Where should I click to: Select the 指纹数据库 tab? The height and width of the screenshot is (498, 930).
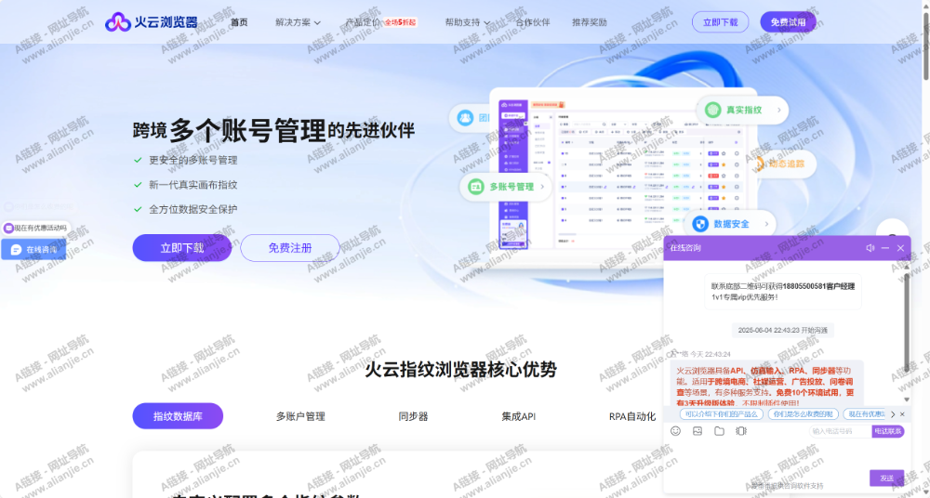[178, 416]
